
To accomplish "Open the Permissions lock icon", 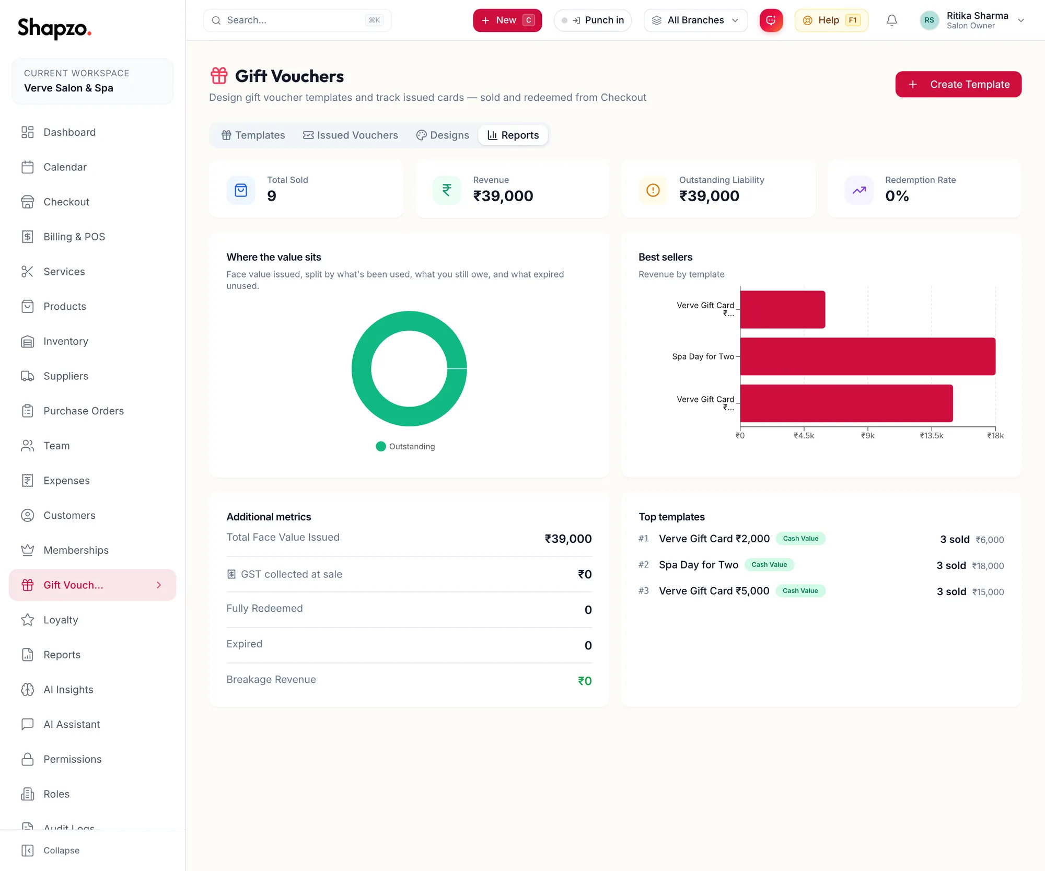I will click(27, 759).
